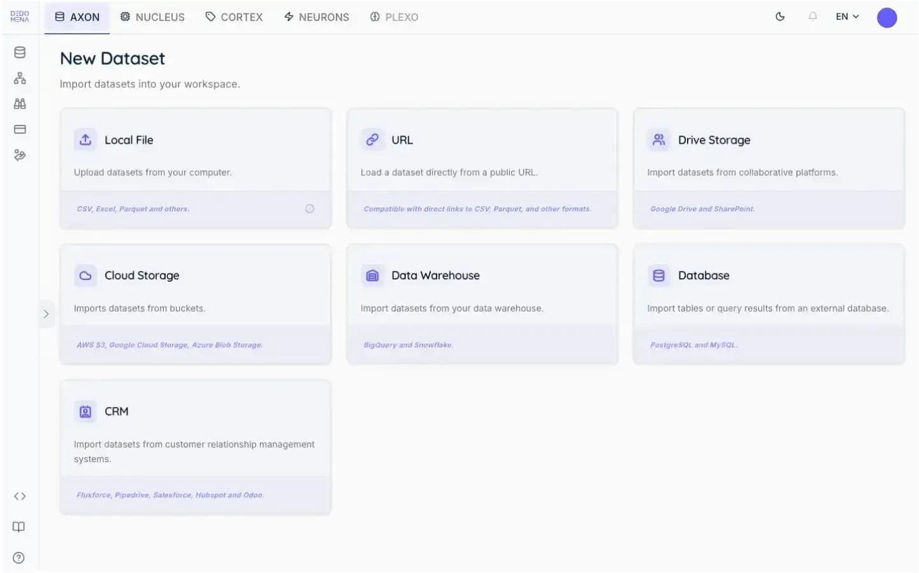Open the help question mark icon
Viewport: 919px width, 573px height.
19,558
